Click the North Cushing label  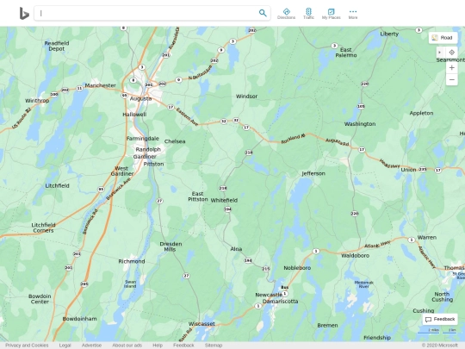point(442,296)
